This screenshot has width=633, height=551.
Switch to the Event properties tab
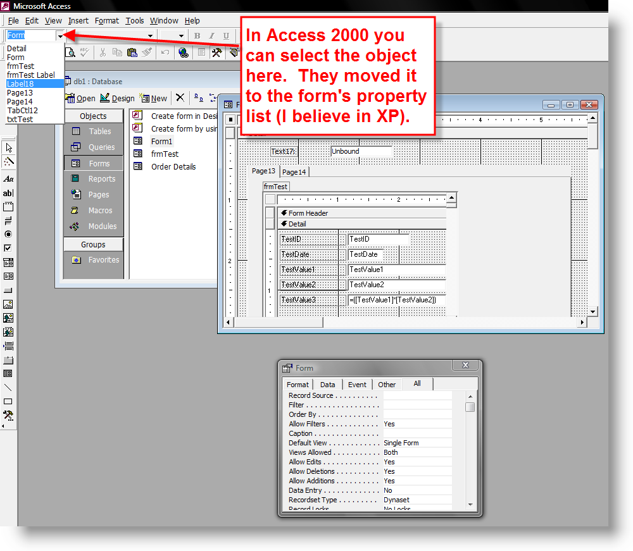click(357, 385)
